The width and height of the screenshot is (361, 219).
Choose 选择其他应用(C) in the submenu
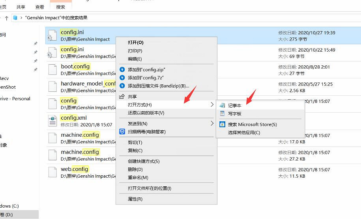[244, 133]
